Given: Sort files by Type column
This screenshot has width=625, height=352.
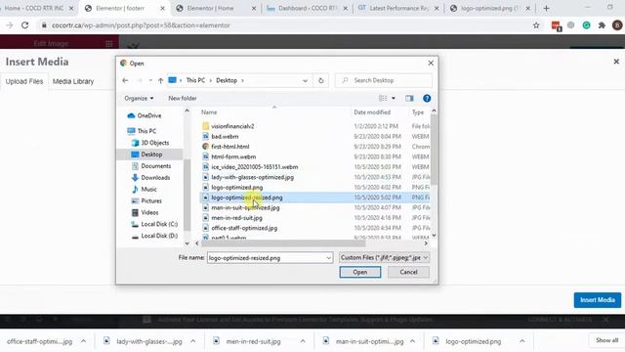Looking at the screenshot, I should tap(419, 112).
